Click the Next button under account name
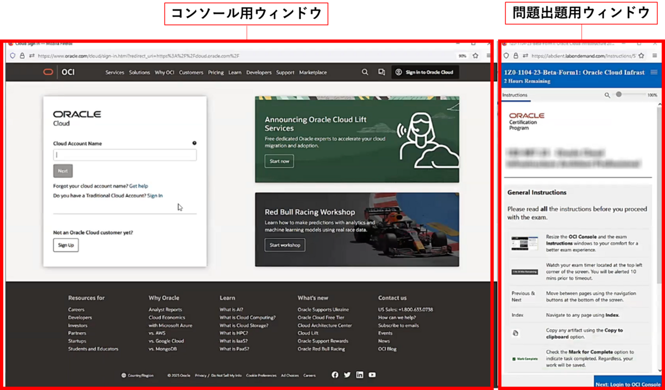The height and width of the screenshot is (390, 665). 63,171
